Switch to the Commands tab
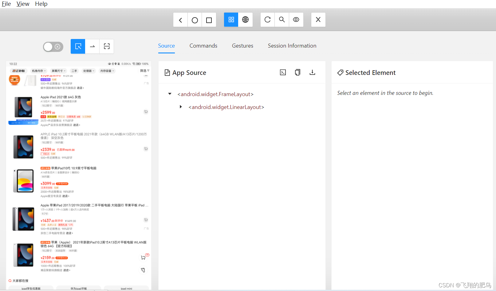 [203, 45]
